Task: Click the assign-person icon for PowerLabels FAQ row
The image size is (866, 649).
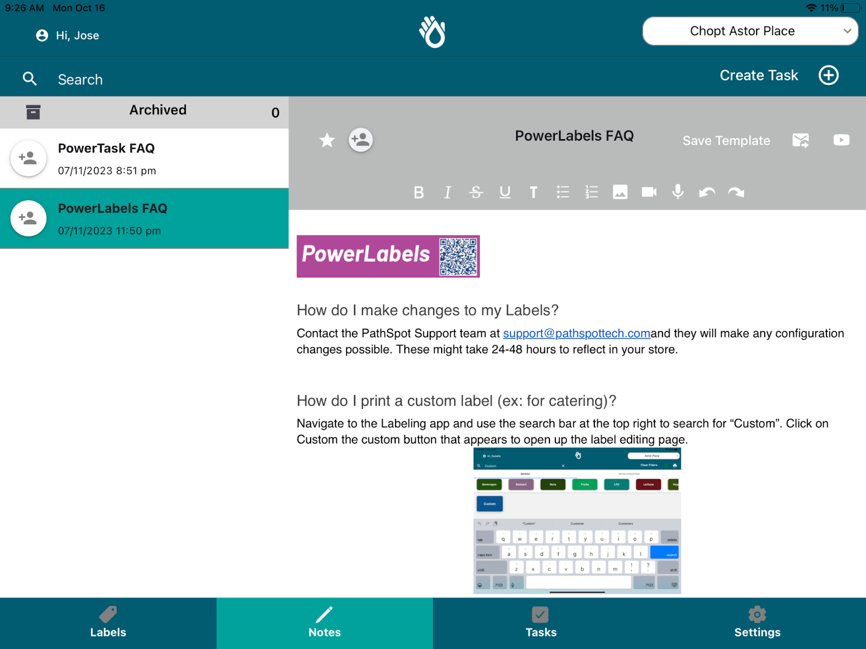Action: click(x=28, y=218)
